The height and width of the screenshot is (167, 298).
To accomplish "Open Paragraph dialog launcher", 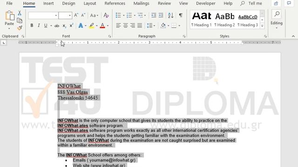I will (184, 36).
